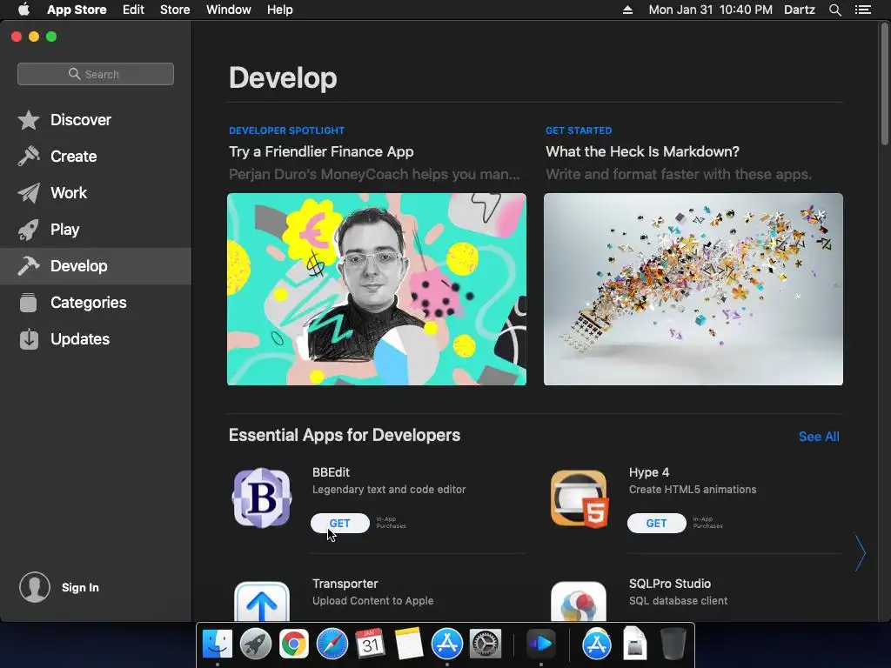Click 'Legendary text and code editor' subtitle
Screen dimensions: 891x668
[x=389, y=490]
